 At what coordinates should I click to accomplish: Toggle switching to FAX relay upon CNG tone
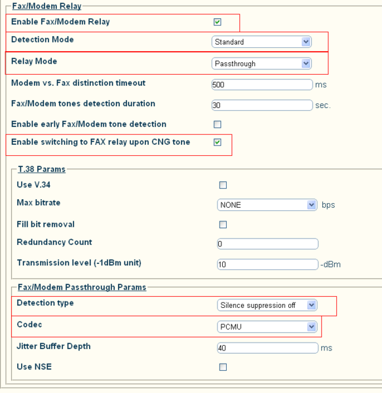click(218, 142)
